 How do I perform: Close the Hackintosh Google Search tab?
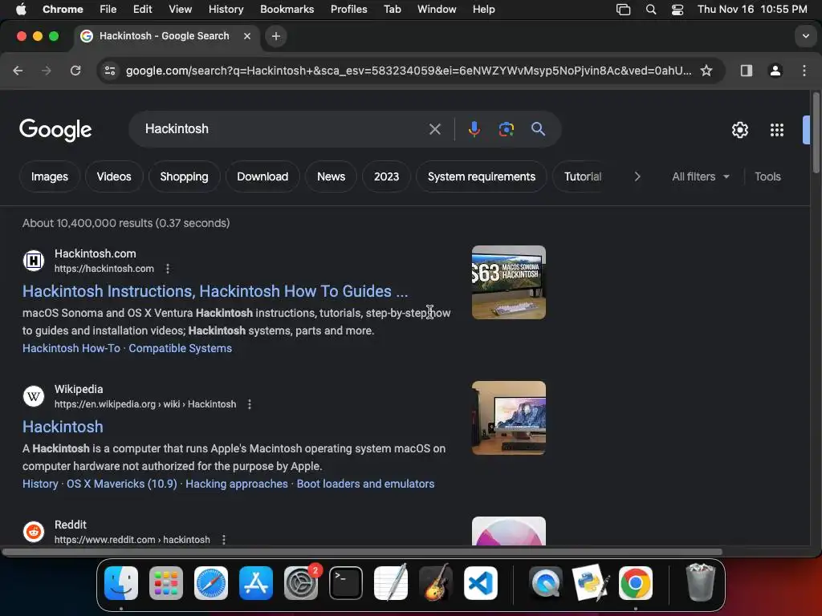tap(247, 36)
